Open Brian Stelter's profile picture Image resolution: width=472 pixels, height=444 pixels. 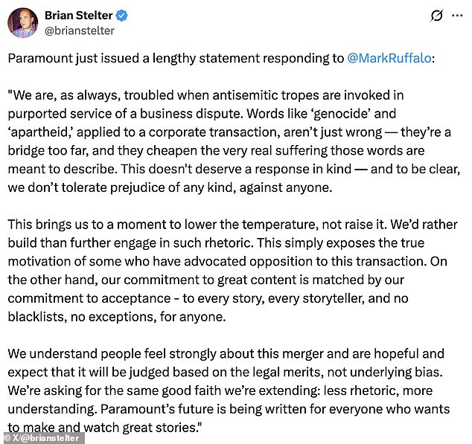[23, 23]
